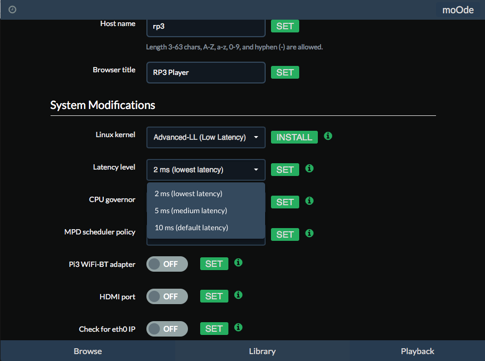485x361 pixels.
Task: Show info for HDMI port
Action: pos(238,295)
